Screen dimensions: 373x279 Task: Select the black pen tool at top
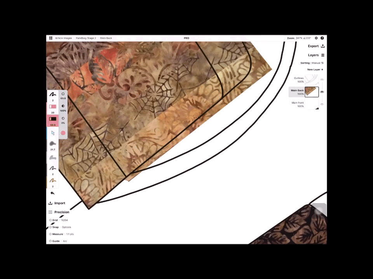(52, 95)
